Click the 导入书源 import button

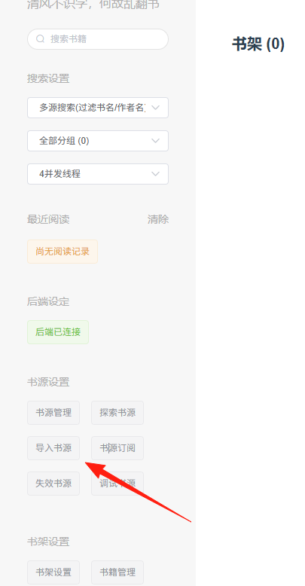[x=53, y=448]
